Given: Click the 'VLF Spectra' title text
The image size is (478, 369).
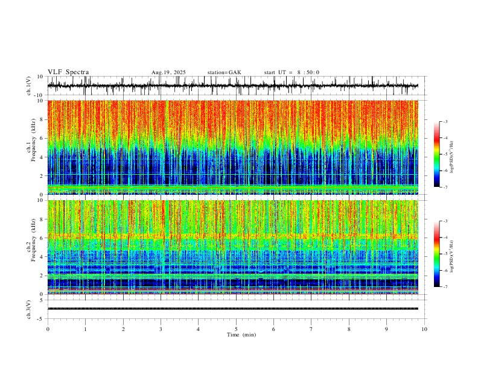Looking at the screenshot, I should tap(68, 72).
